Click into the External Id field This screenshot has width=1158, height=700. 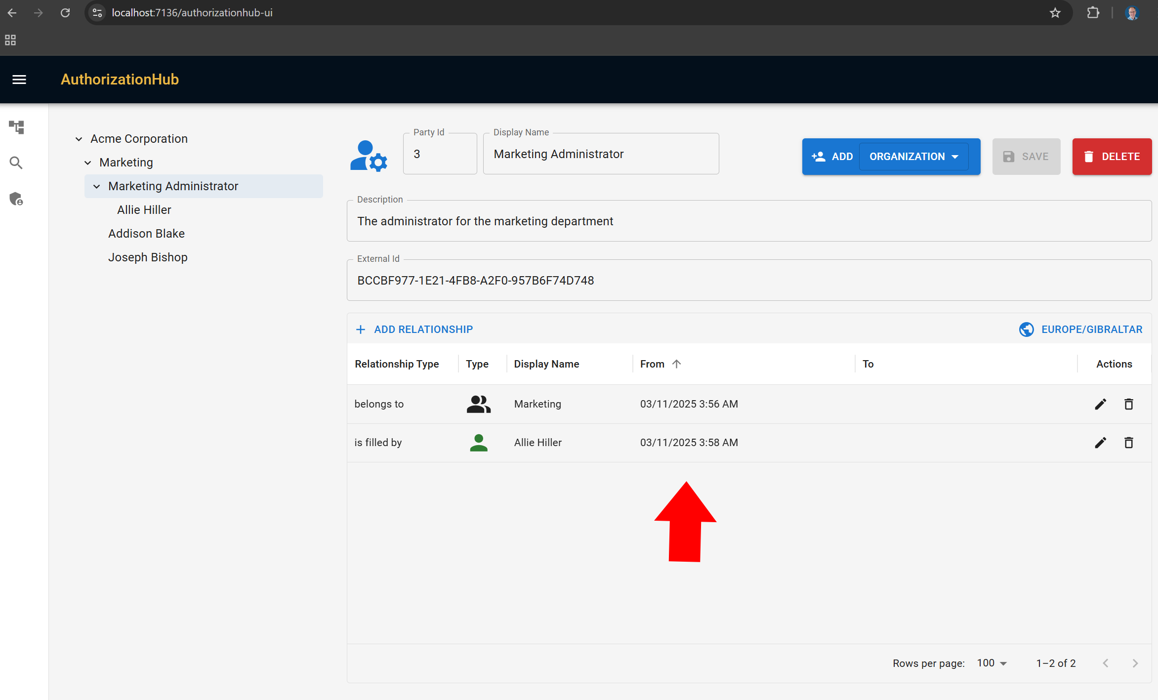point(749,281)
